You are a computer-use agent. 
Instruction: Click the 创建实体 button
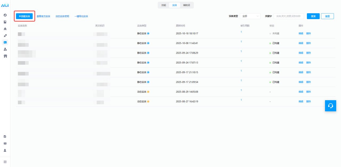click(x=24, y=16)
